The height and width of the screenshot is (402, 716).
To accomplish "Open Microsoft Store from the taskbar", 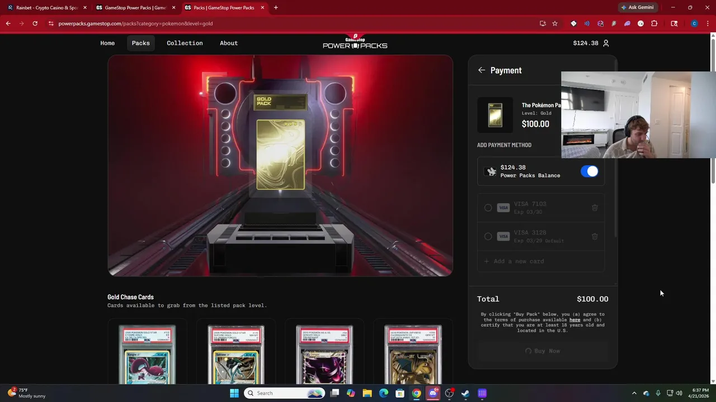I will tap(400, 393).
